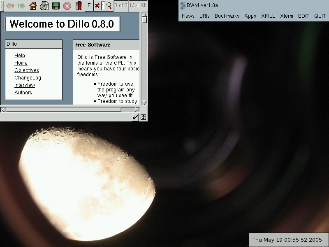Open bookmarks with the red book icon
The image size is (329, 247).
[79, 6]
